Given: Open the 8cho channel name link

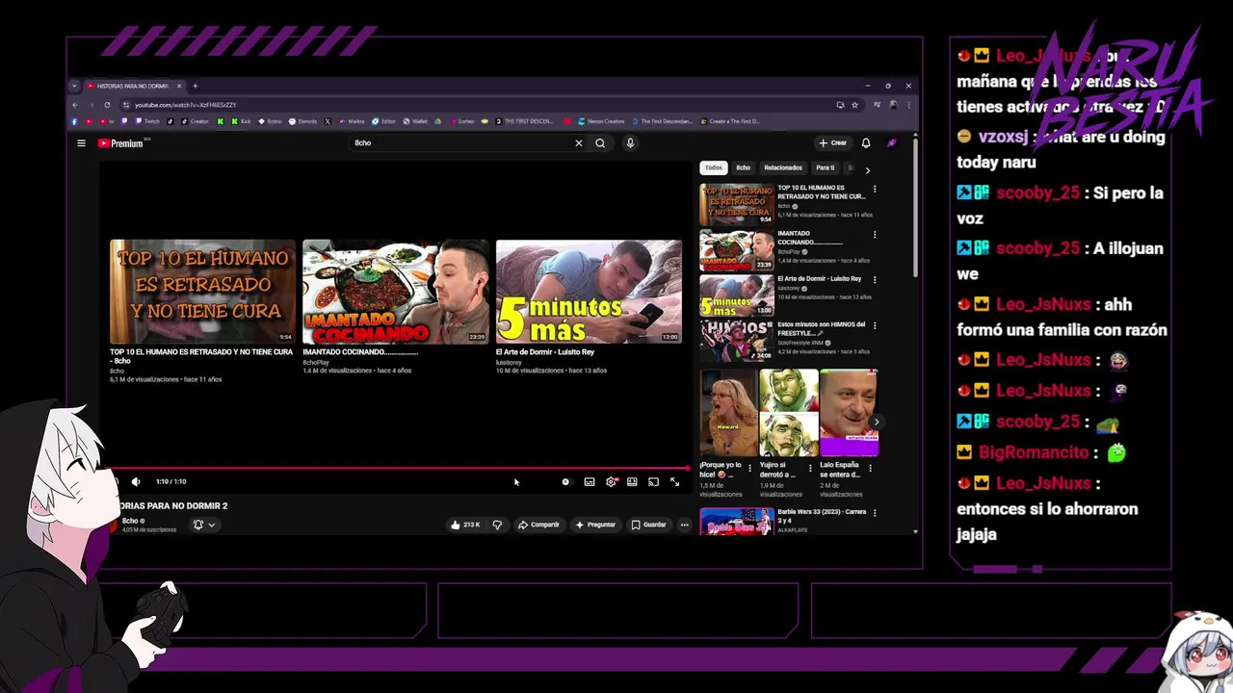Looking at the screenshot, I should pyautogui.click(x=130, y=521).
